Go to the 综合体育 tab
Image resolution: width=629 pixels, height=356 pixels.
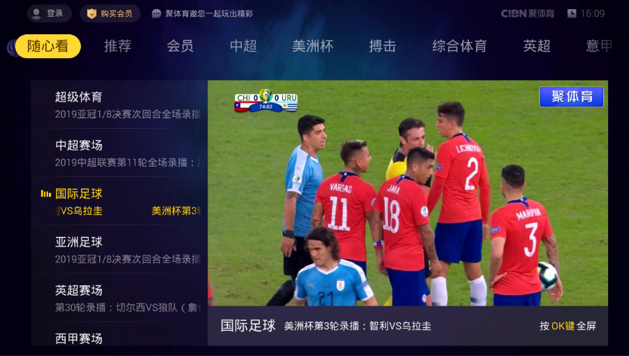coord(459,46)
